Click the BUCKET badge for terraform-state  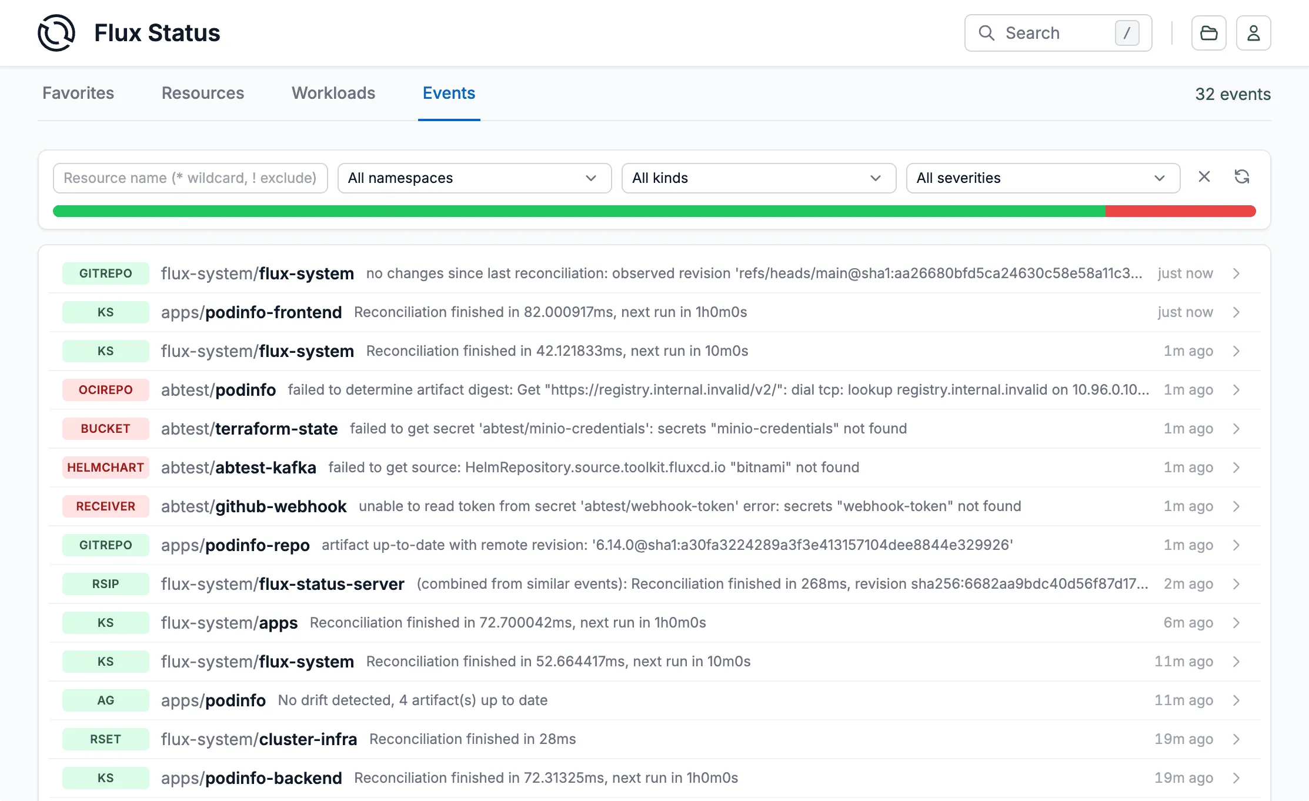(x=106, y=429)
